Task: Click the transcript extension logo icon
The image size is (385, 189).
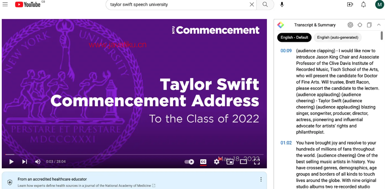Action: pos(280,25)
